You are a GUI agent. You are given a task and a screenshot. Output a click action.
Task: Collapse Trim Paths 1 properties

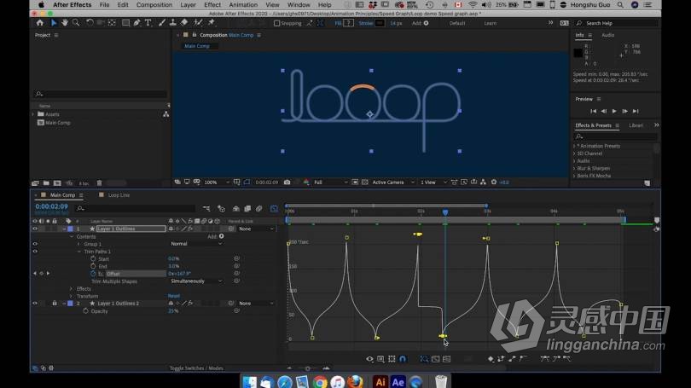coord(79,252)
